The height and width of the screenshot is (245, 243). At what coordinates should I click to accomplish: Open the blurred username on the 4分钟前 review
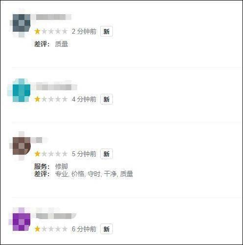[x=54, y=86]
